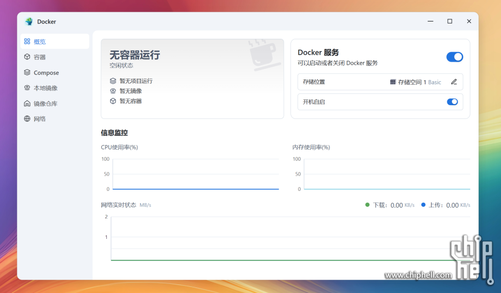Open the Compose section
The height and width of the screenshot is (293, 501).
55,72
